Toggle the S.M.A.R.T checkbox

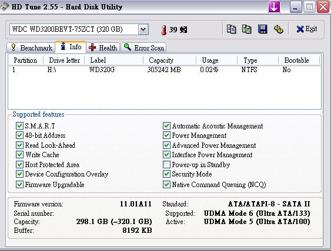(19, 126)
